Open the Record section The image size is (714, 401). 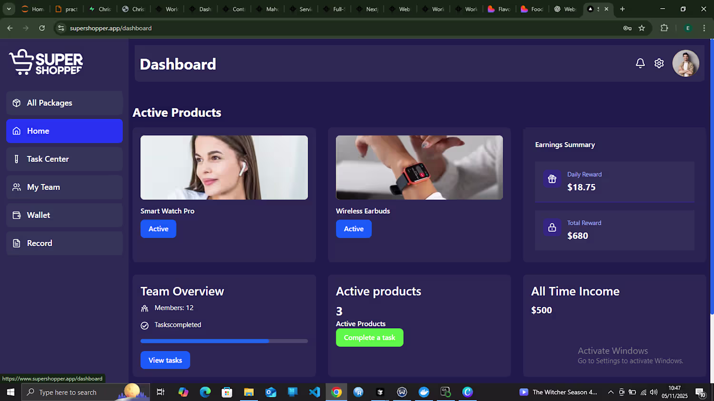pyautogui.click(x=64, y=243)
